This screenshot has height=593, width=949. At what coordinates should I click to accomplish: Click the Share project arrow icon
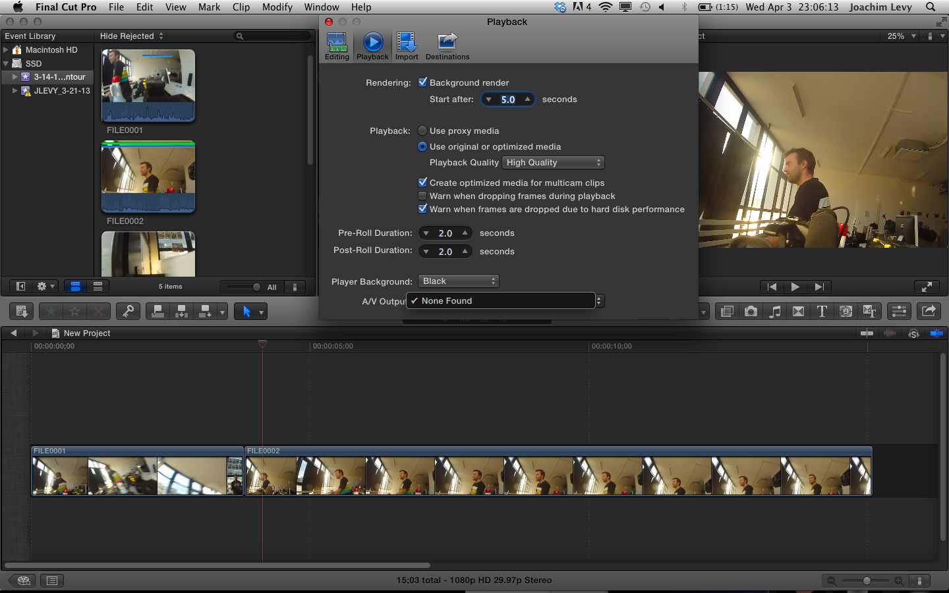[929, 312]
